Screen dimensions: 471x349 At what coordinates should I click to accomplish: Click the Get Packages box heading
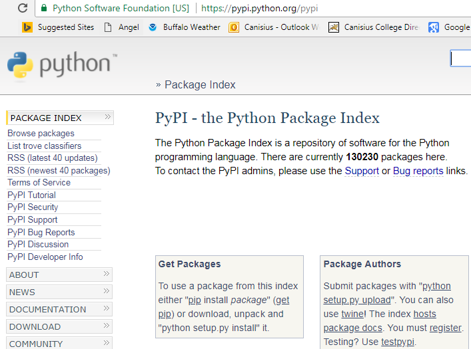point(190,264)
